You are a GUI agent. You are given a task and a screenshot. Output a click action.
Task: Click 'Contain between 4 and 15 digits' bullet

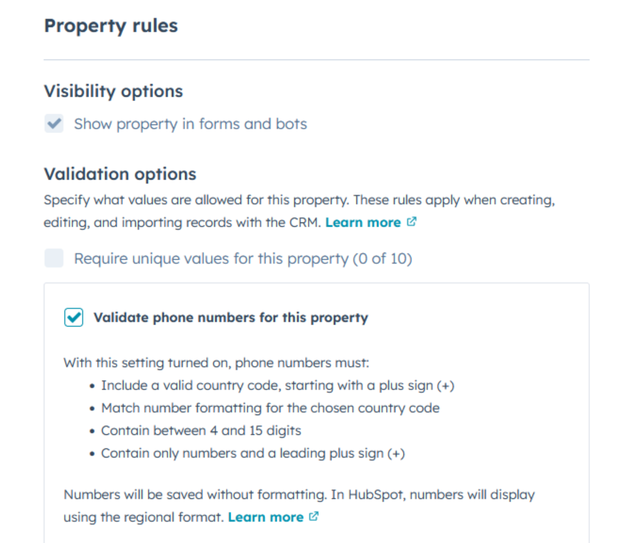click(201, 431)
